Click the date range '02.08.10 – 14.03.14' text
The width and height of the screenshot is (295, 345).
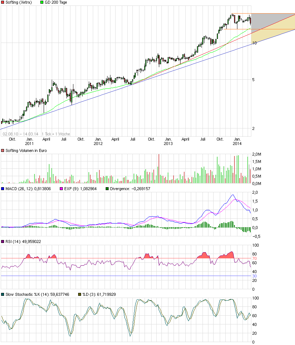[21, 134]
